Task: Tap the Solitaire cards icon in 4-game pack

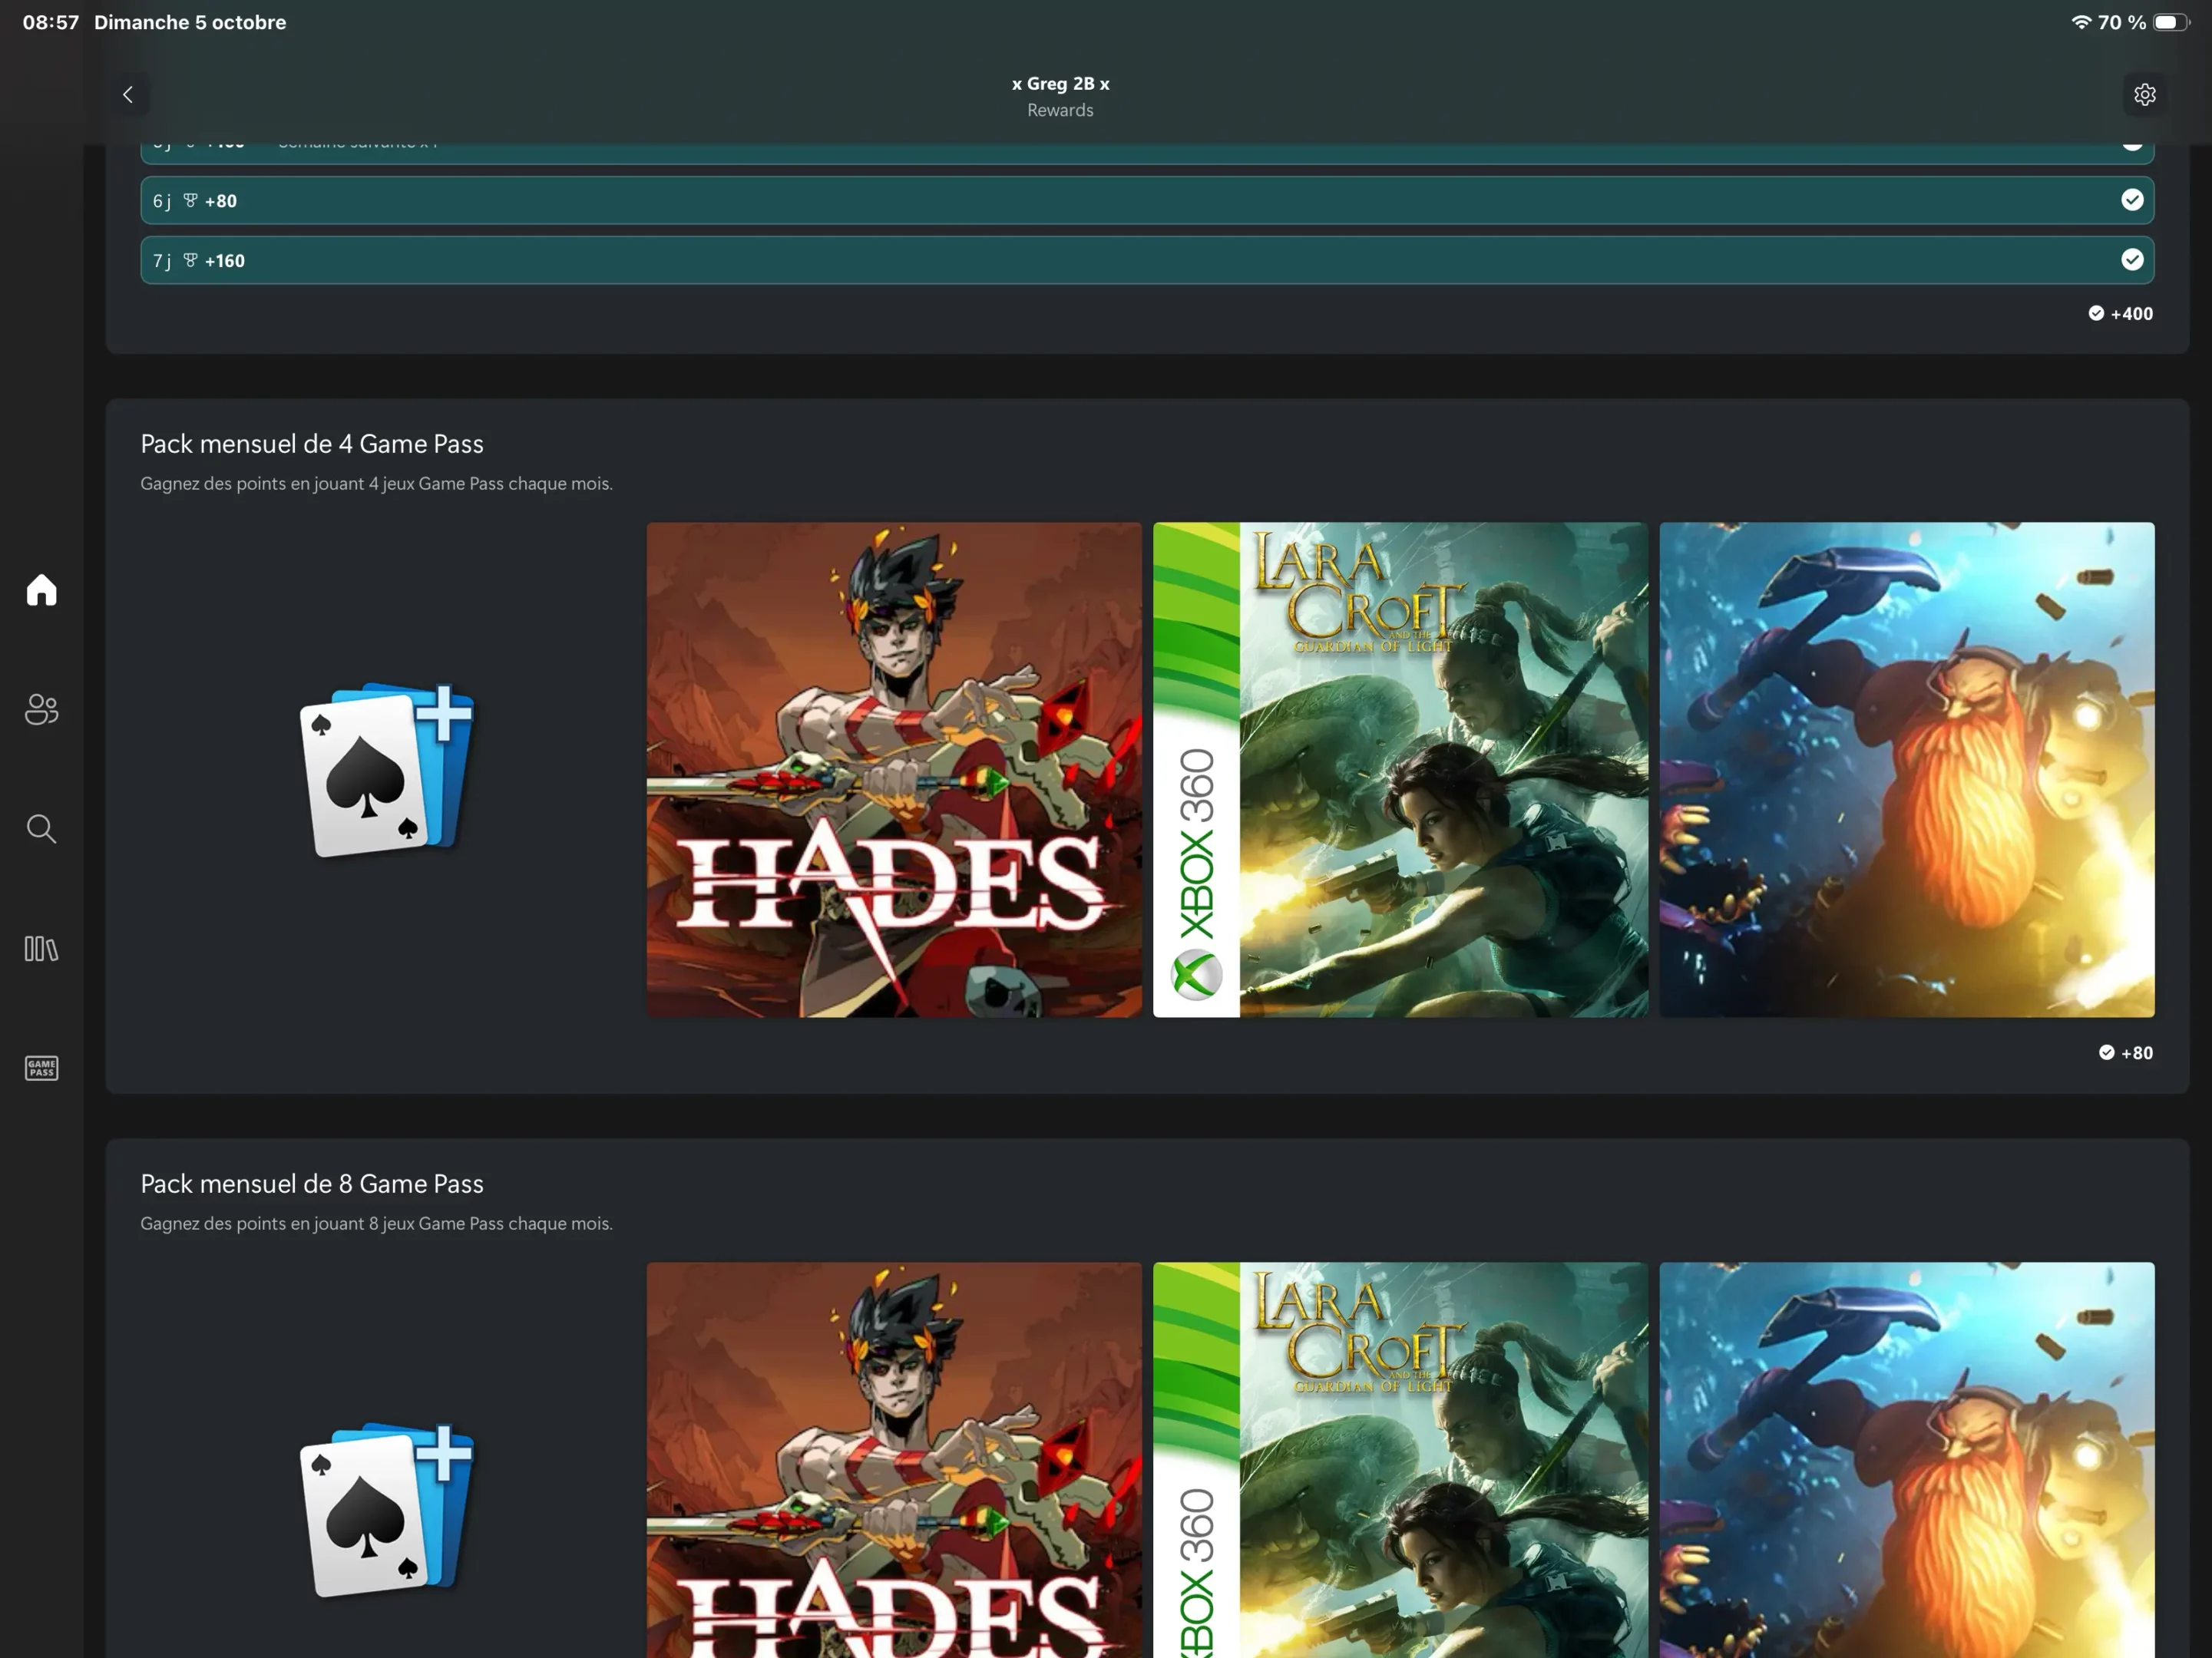Action: click(x=387, y=769)
